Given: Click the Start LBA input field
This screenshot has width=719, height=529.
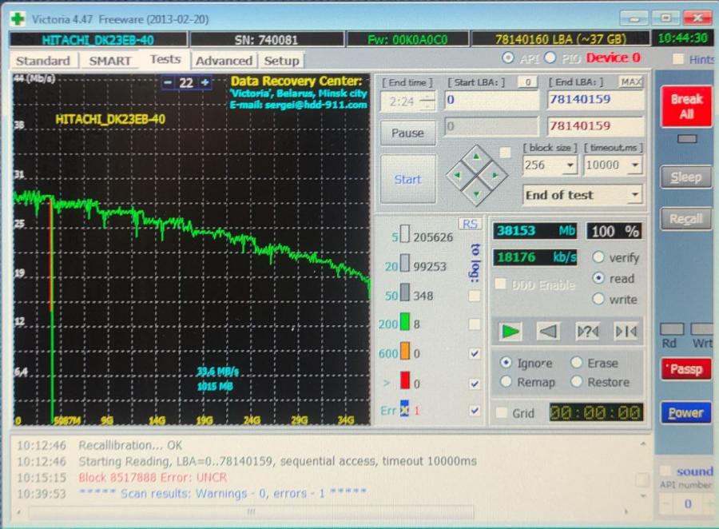Looking at the screenshot, I should click(491, 100).
